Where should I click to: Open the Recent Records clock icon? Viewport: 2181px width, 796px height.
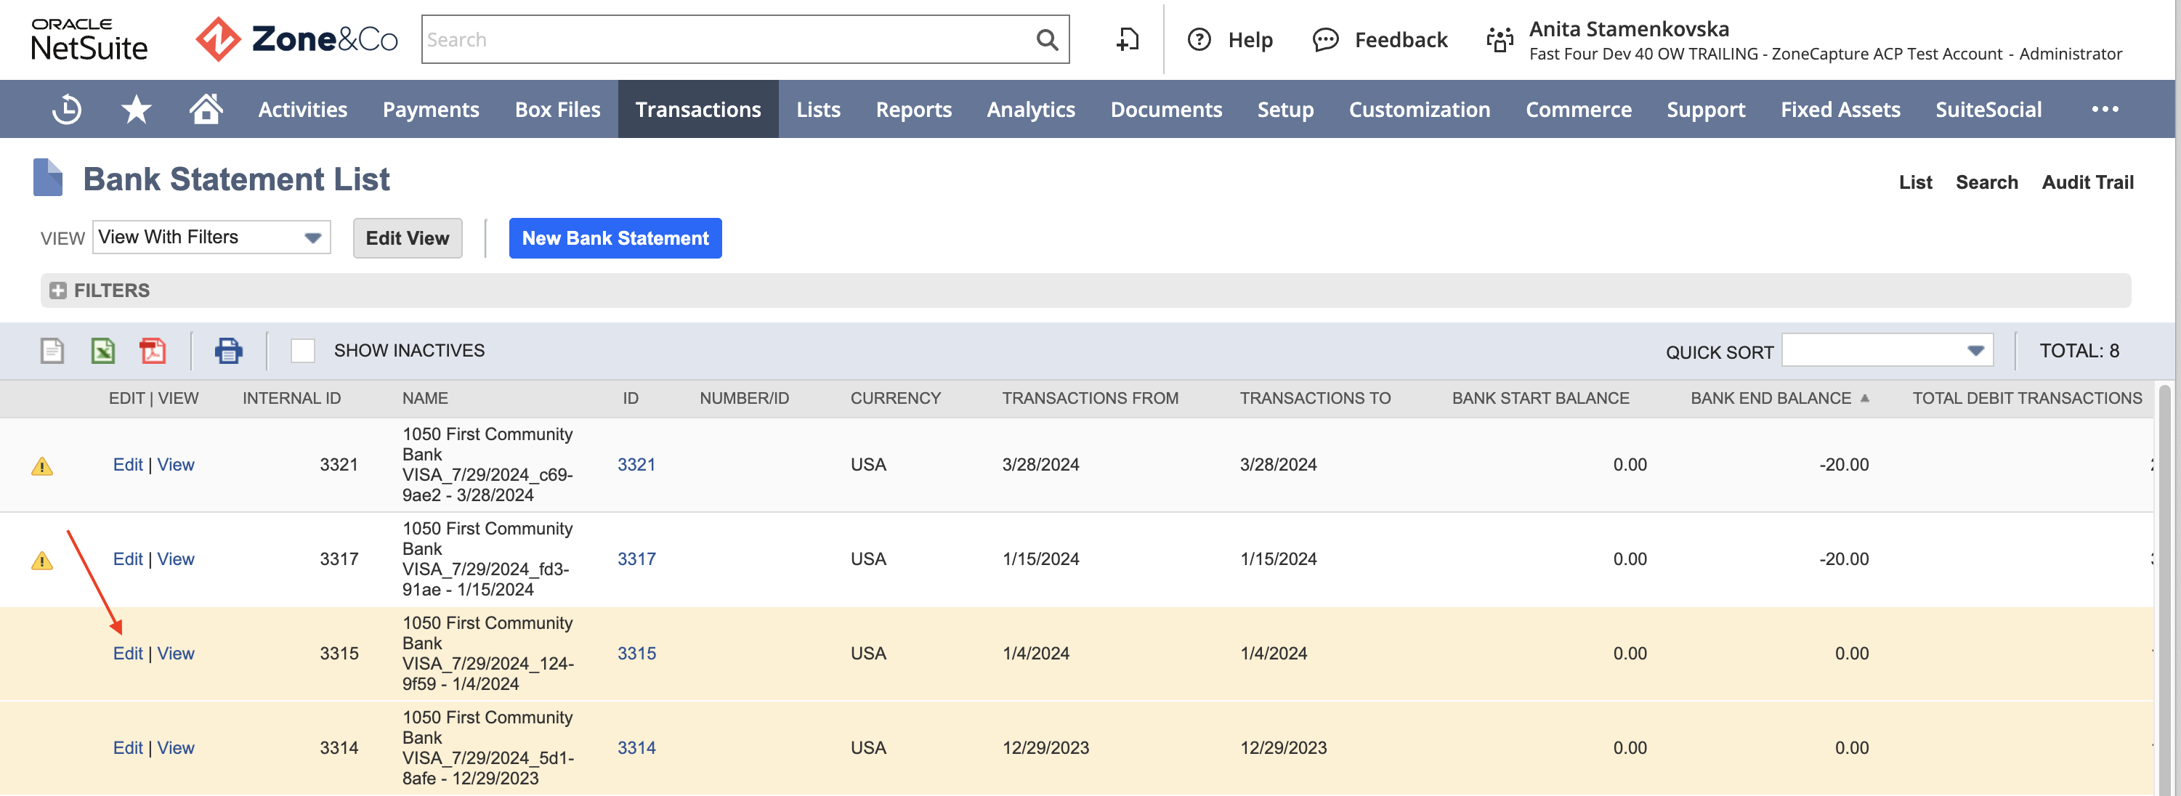pyautogui.click(x=66, y=109)
